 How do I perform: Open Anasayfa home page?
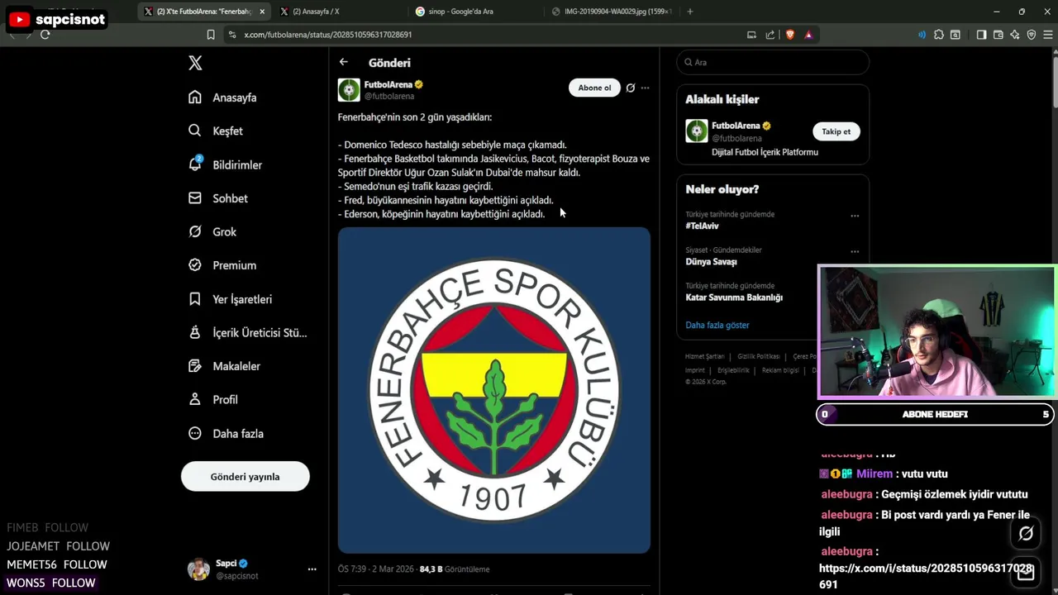pos(223,98)
